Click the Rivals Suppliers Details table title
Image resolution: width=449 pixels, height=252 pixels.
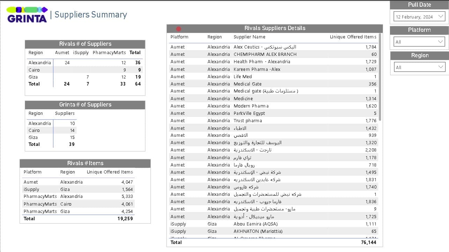(275, 28)
